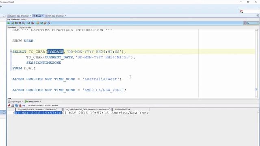This screenshot has width=260, height=146.
Task: Close the TST_SQL_Sheet.sql tab
Action: [x=65, y=16]
